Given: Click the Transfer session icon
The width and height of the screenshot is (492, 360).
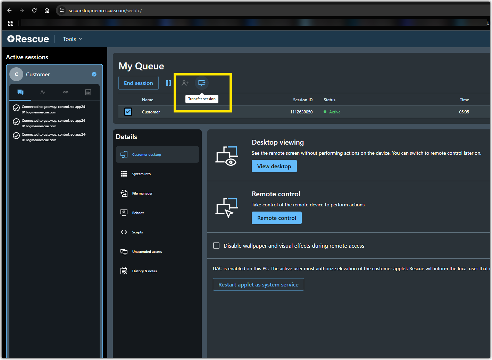Looking at the screenshot, I should (x=202, y=83).
